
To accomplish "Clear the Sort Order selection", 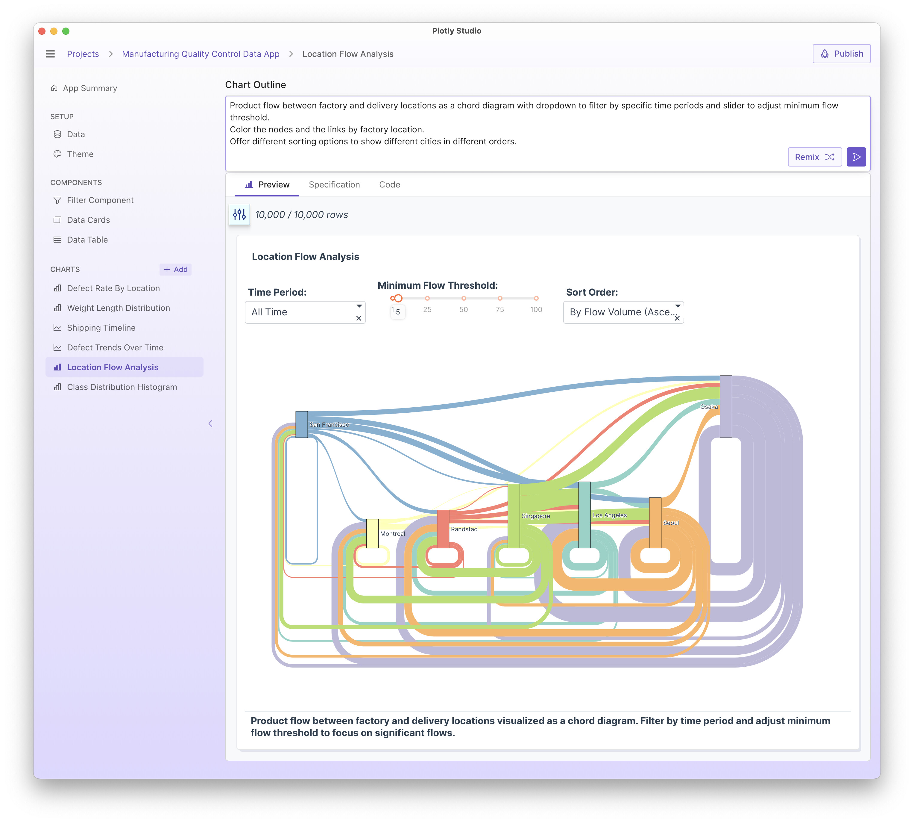I will pos(677,318).
